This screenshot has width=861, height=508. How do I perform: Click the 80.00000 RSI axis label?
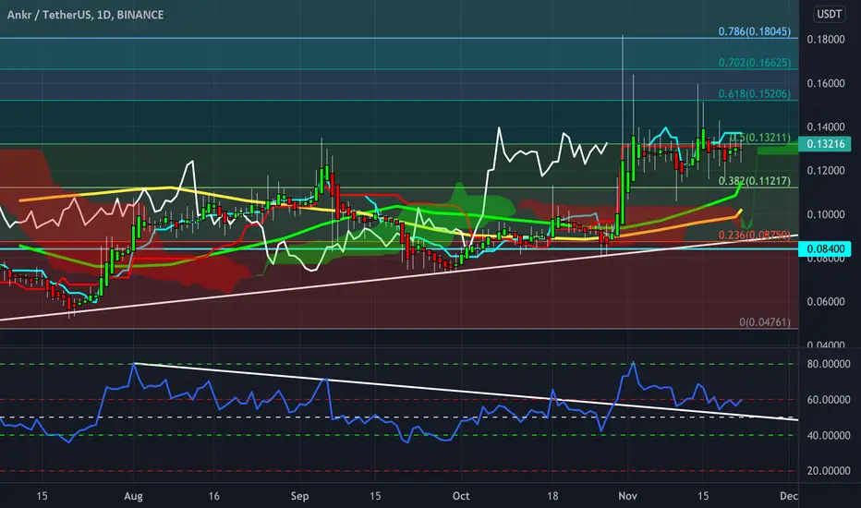(828, 364)
